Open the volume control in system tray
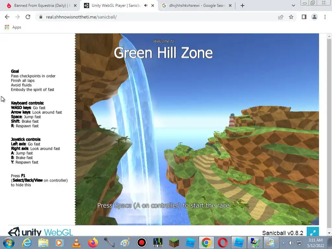Viewport: 332px width, 249px height. coord(291,243)
